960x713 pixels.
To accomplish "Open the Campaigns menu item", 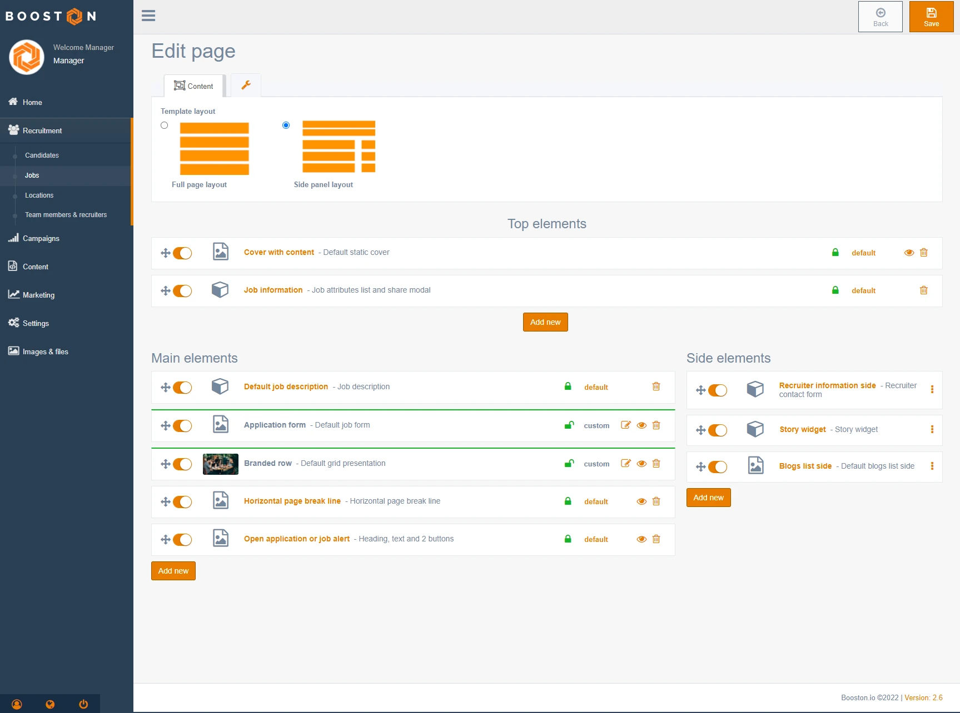I will tap(41, 238).
